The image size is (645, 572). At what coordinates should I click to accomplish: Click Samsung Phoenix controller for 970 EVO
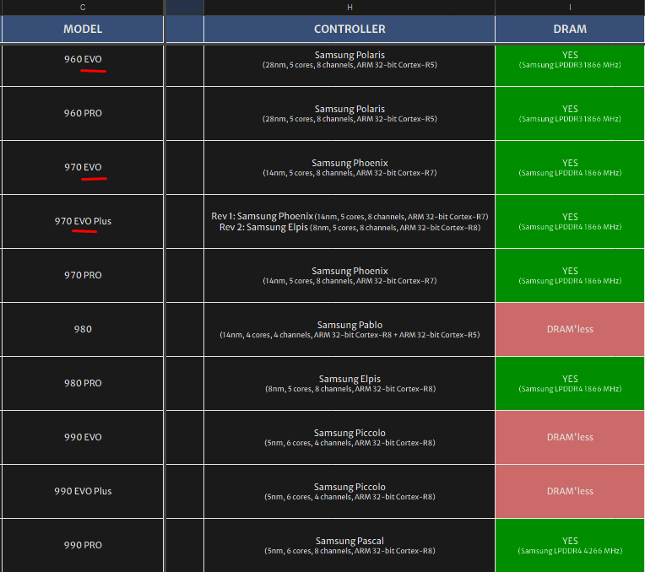(x=350, y=167)
